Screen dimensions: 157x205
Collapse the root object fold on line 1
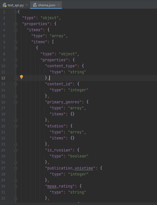pyautogui.click(x=16, y=12)
